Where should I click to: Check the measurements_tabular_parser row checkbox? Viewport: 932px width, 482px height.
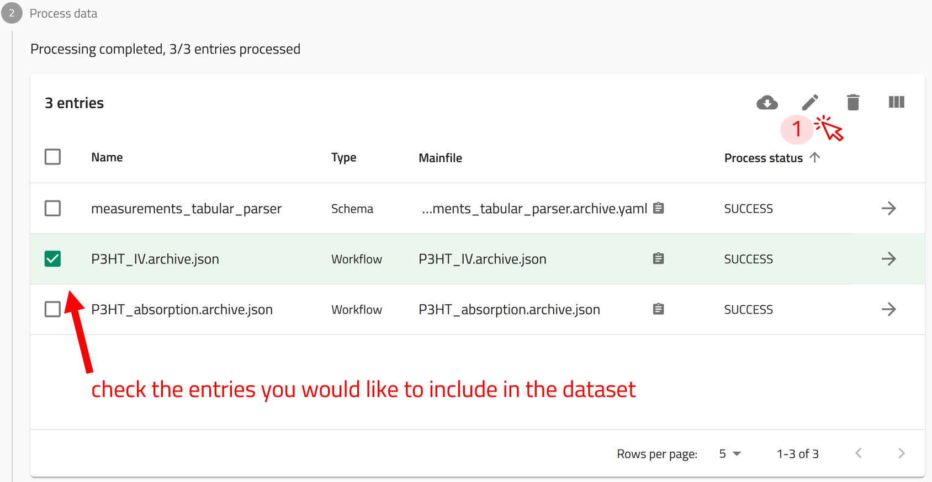click(x=53, y=208)
